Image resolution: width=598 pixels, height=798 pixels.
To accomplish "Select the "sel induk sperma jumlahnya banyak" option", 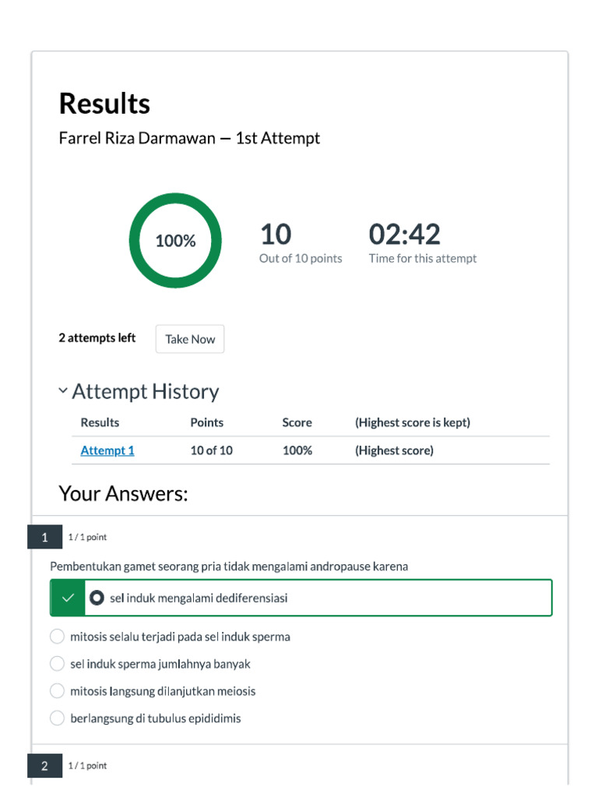I will click(57, 664).
